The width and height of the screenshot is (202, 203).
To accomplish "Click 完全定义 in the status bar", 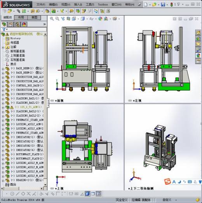I will pos(122,200).
